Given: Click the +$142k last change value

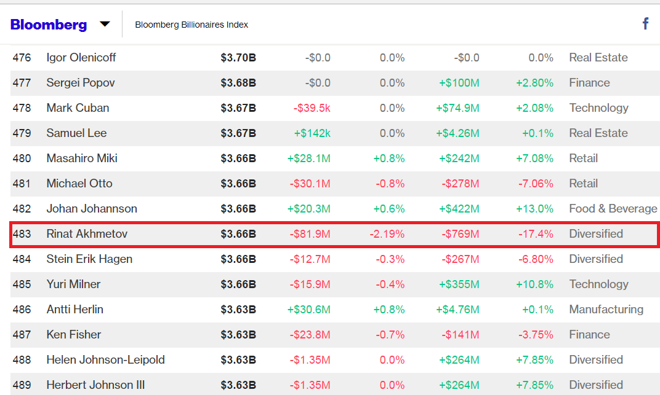Looking at the screenshot, I should click(312, 133).
